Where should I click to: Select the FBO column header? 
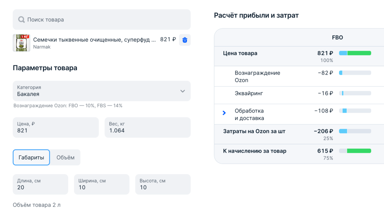[337, 38]
